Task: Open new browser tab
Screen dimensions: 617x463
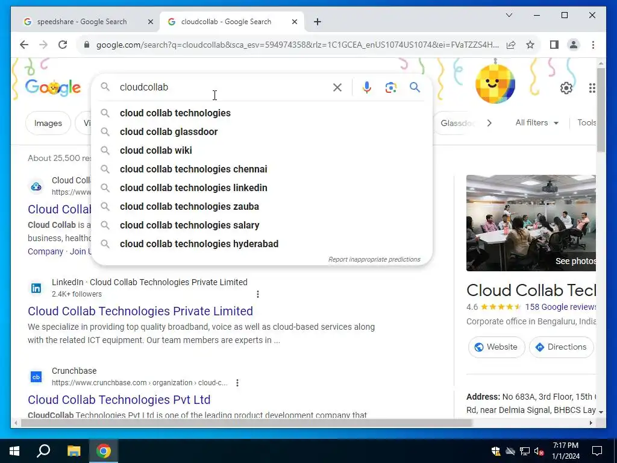Action: [318, 22]
